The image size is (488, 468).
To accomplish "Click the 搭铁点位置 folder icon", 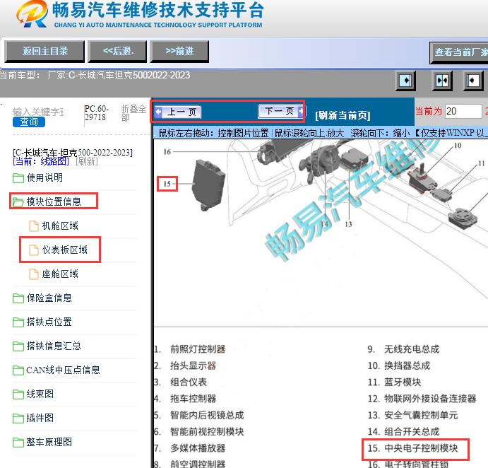I will pos(18,322).
